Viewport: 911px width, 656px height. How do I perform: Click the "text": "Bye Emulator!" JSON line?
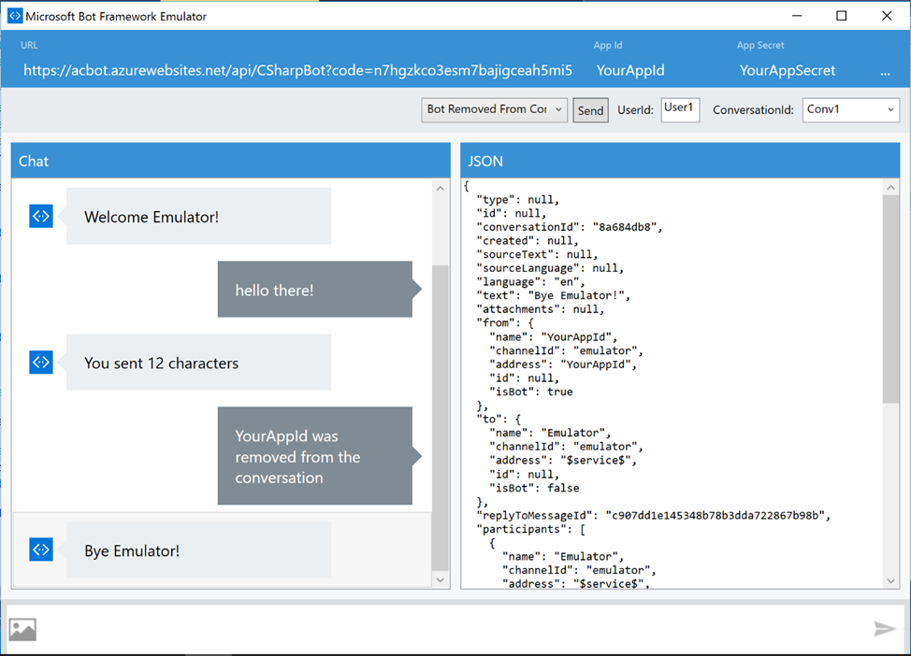553,295
